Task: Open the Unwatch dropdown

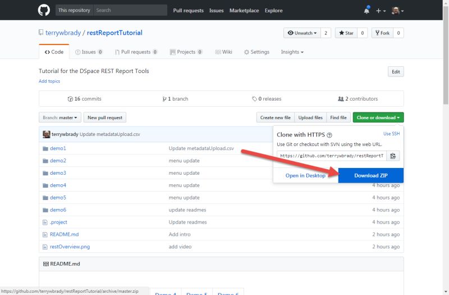Action: [302, 33]
